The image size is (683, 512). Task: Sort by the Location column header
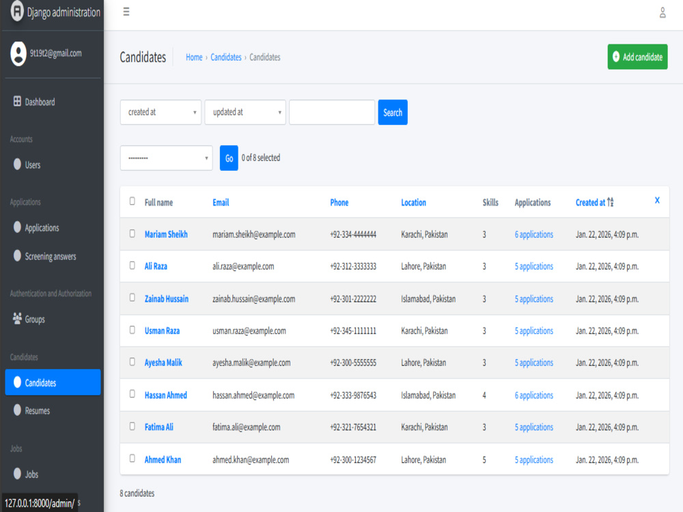413,203
